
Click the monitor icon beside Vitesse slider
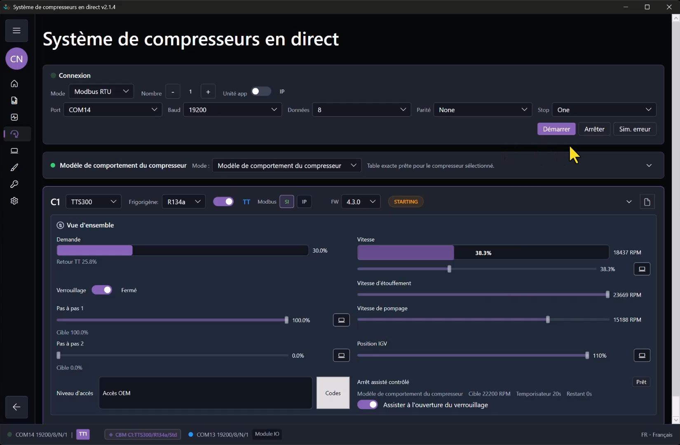tap(642, 269)
